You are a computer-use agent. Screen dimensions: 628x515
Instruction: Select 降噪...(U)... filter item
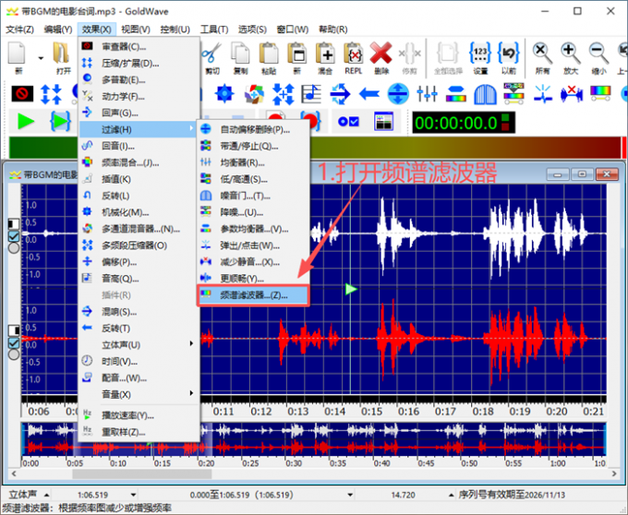coord(253,212)
